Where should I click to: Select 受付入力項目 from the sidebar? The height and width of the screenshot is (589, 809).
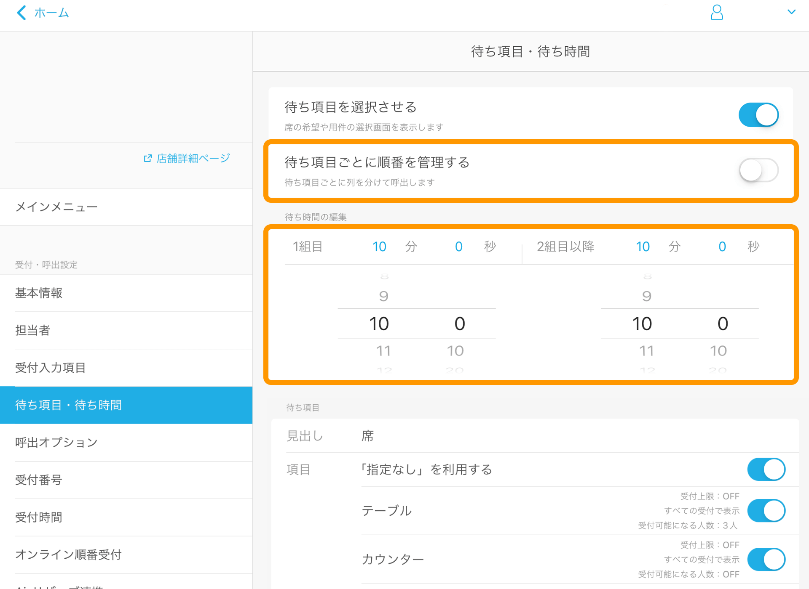pyautogui.click(x=50, y=367)
